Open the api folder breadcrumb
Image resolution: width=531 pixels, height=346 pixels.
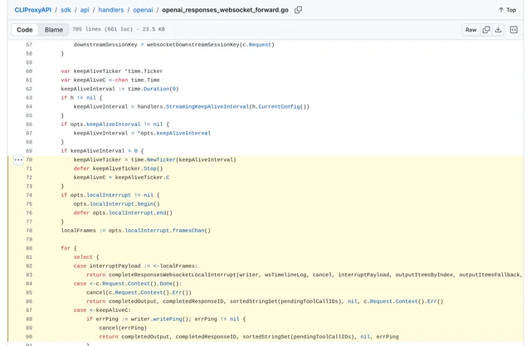[x=85, y=10]
